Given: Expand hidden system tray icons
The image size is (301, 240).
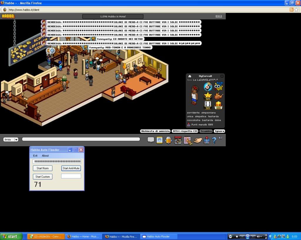Looking at the screenshot, I should click(x=270, y=236).
